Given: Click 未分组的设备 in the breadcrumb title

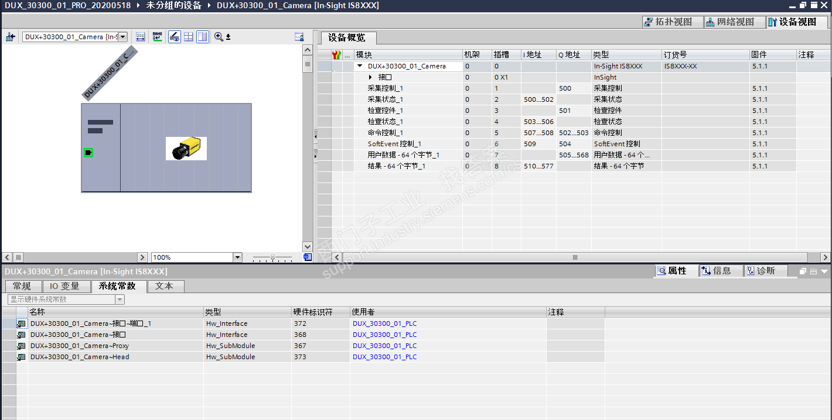Looking at the screenshot, I should click(173, 5).
